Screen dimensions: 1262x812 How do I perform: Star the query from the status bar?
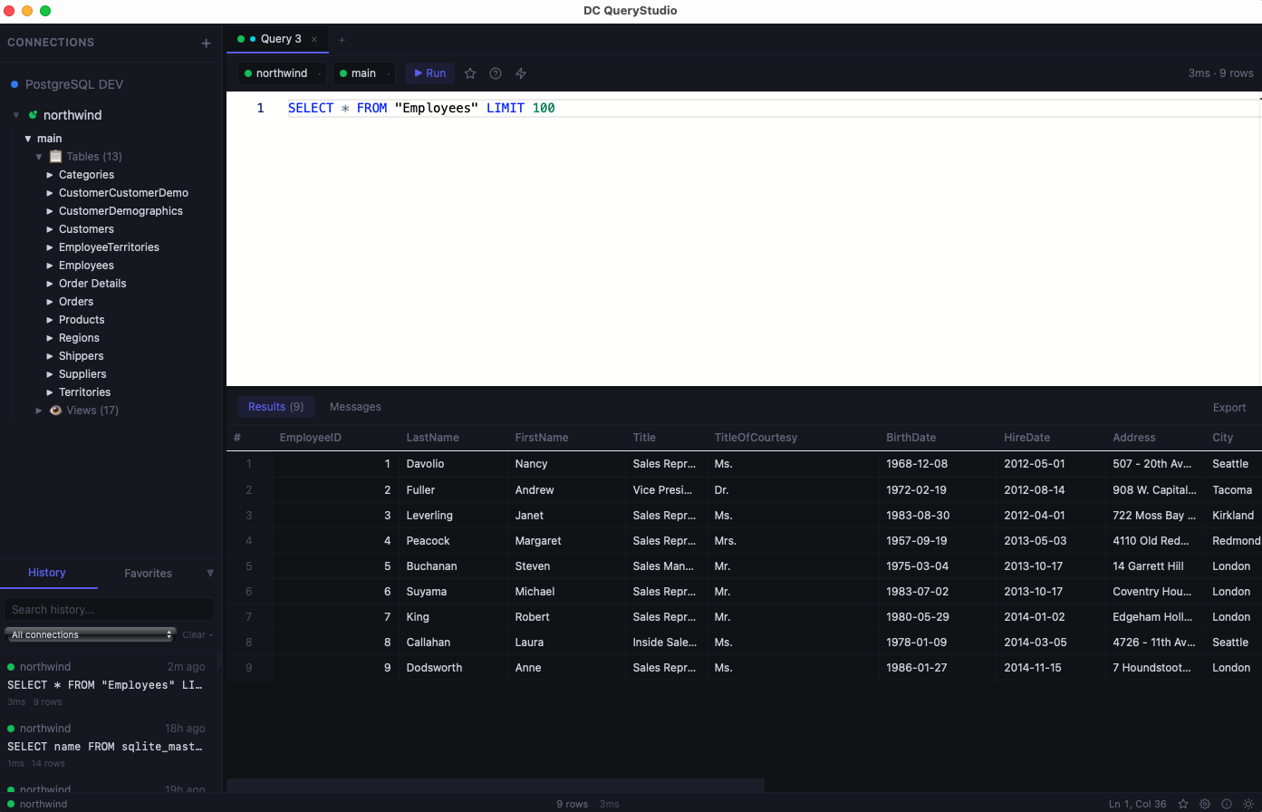pos(1183,804)
